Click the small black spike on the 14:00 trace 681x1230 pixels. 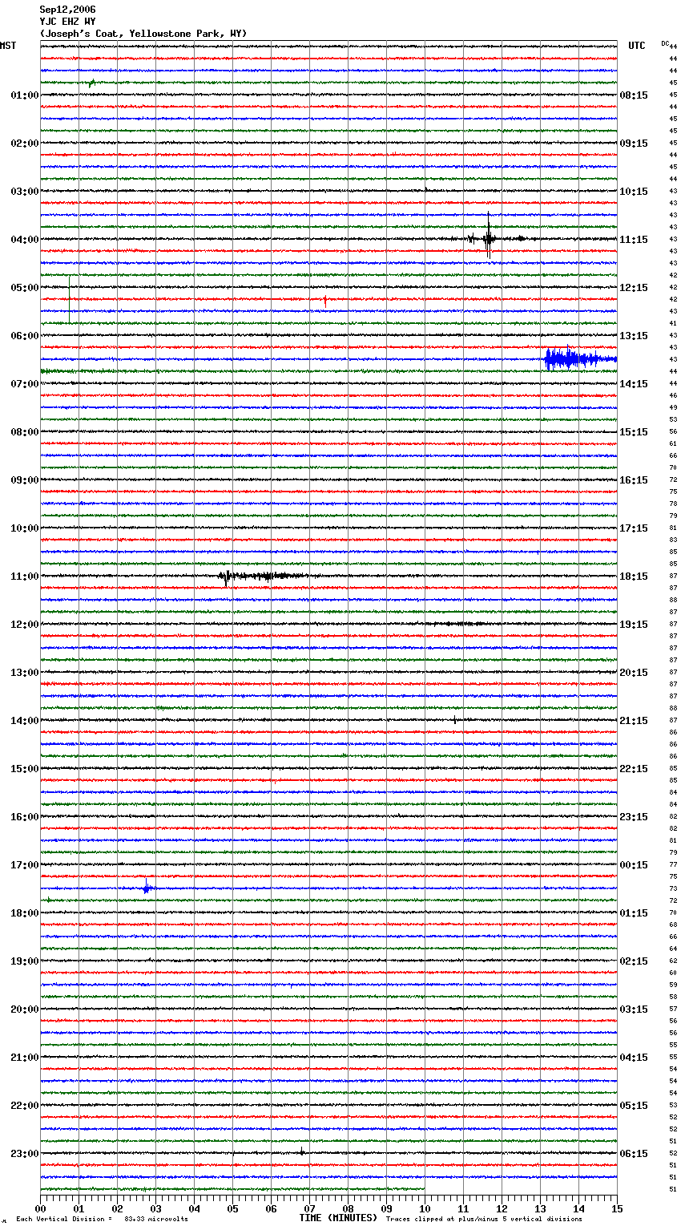click(x=454, y=720)
